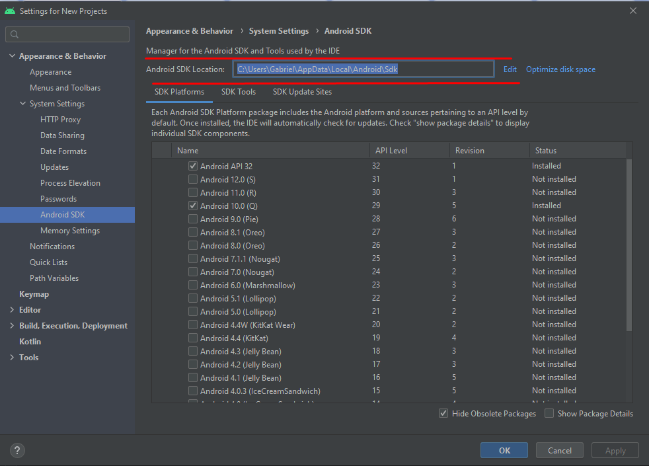Expand Build, Execution, Deployment node
This screenshot has width=649, height=466.
tap(12, 326)
